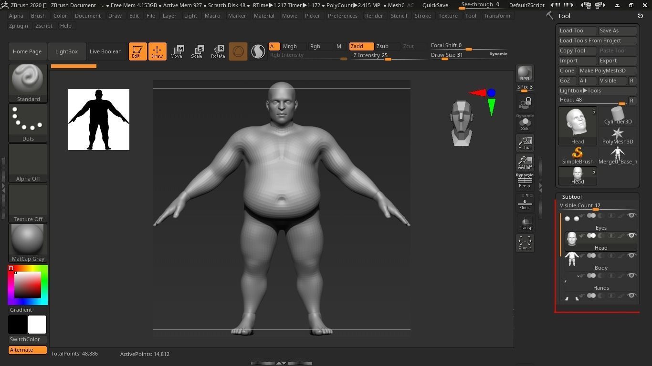Toggle Persp perspective view
This screenshot has height=366, width=652.
click(x=525, y=181)
